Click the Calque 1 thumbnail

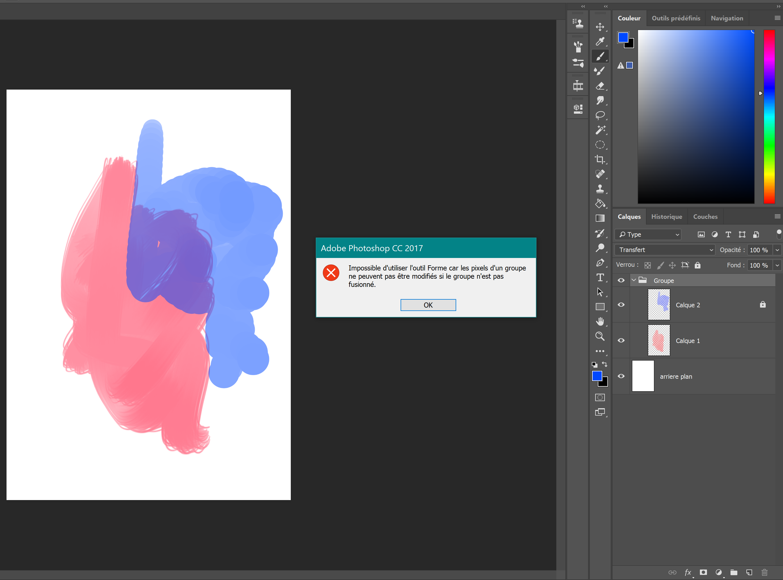click(x=659, y=340)
